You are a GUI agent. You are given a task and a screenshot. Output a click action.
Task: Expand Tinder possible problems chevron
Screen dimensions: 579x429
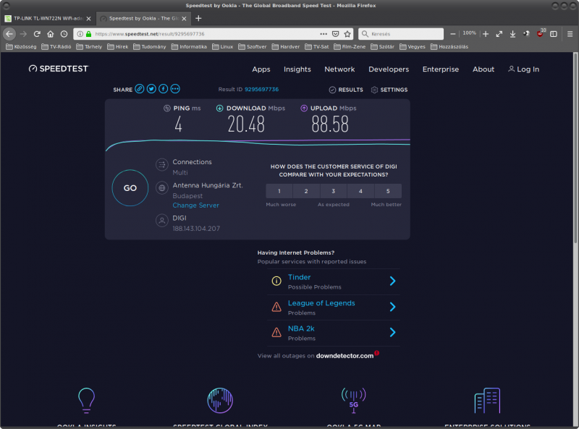pyautogui.click(x=392, y=281)
